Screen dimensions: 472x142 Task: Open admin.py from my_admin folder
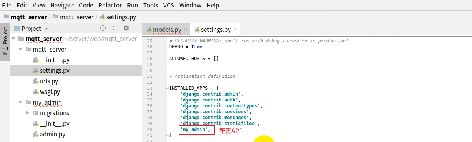click(x=52, y=135)
